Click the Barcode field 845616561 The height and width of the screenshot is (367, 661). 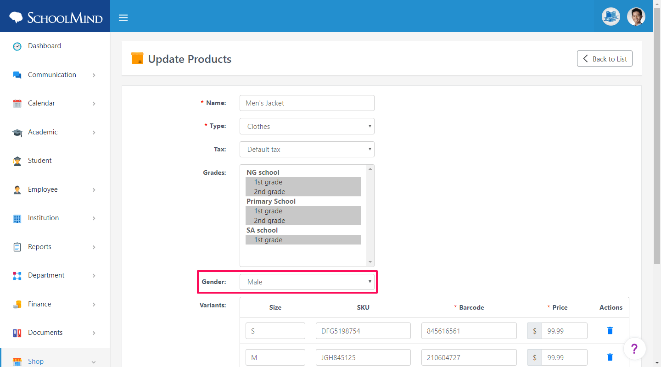[x=469, y=331]
